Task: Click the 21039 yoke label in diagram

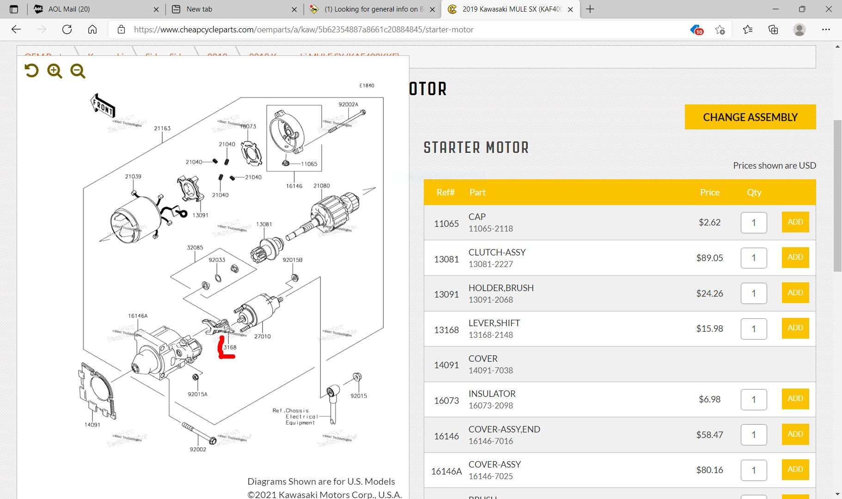Action: point(133,176)
